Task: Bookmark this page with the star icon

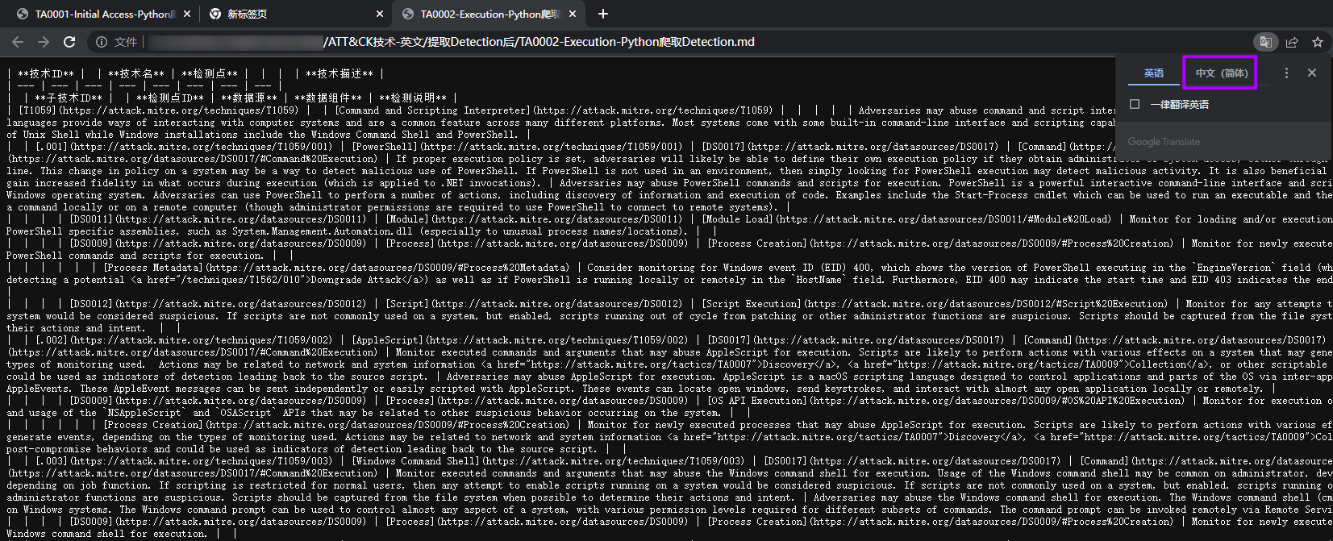Action: pyautogui.click(x=1318, y=42)
